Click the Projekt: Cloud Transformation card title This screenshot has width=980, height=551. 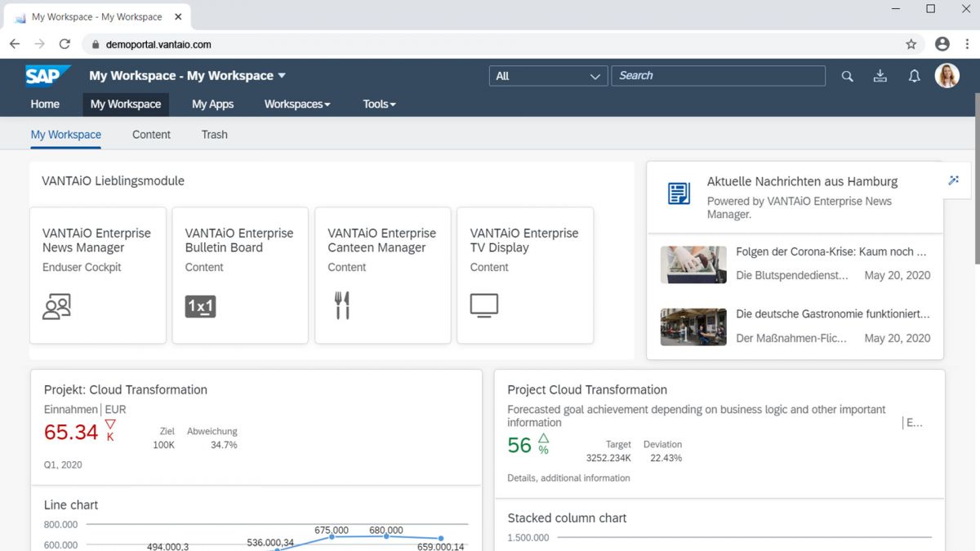(126, 390)
